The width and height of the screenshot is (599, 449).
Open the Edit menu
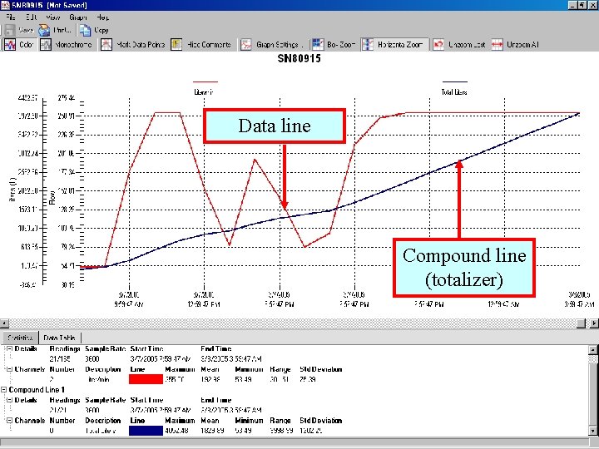(32, 17)
